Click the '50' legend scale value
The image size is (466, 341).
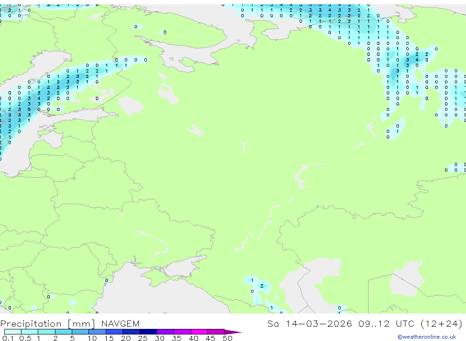(228, 338)
